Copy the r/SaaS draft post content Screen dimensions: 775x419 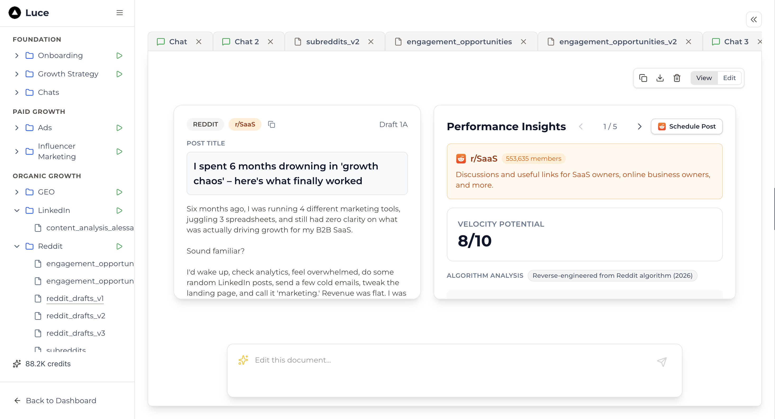coord(271,124)
